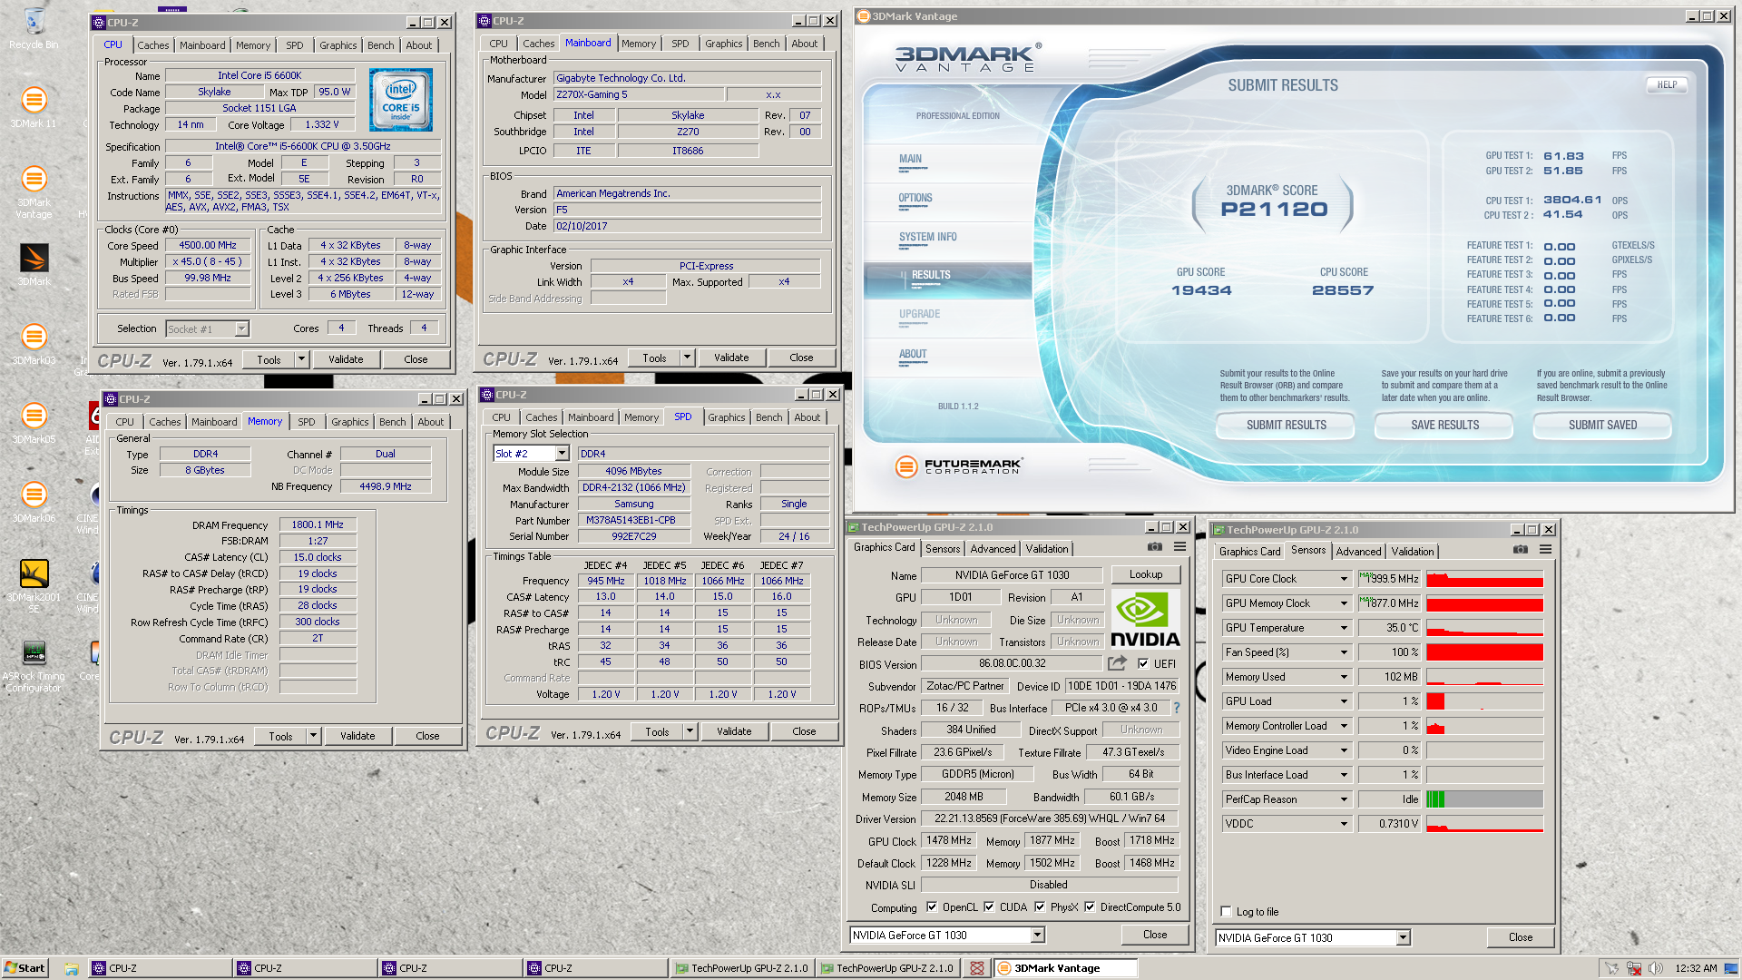Viewport: 1742px width, 980px height.
Task: Expand Tools dropdown arrow in CPU-Z CPU window
Action: 301,359
